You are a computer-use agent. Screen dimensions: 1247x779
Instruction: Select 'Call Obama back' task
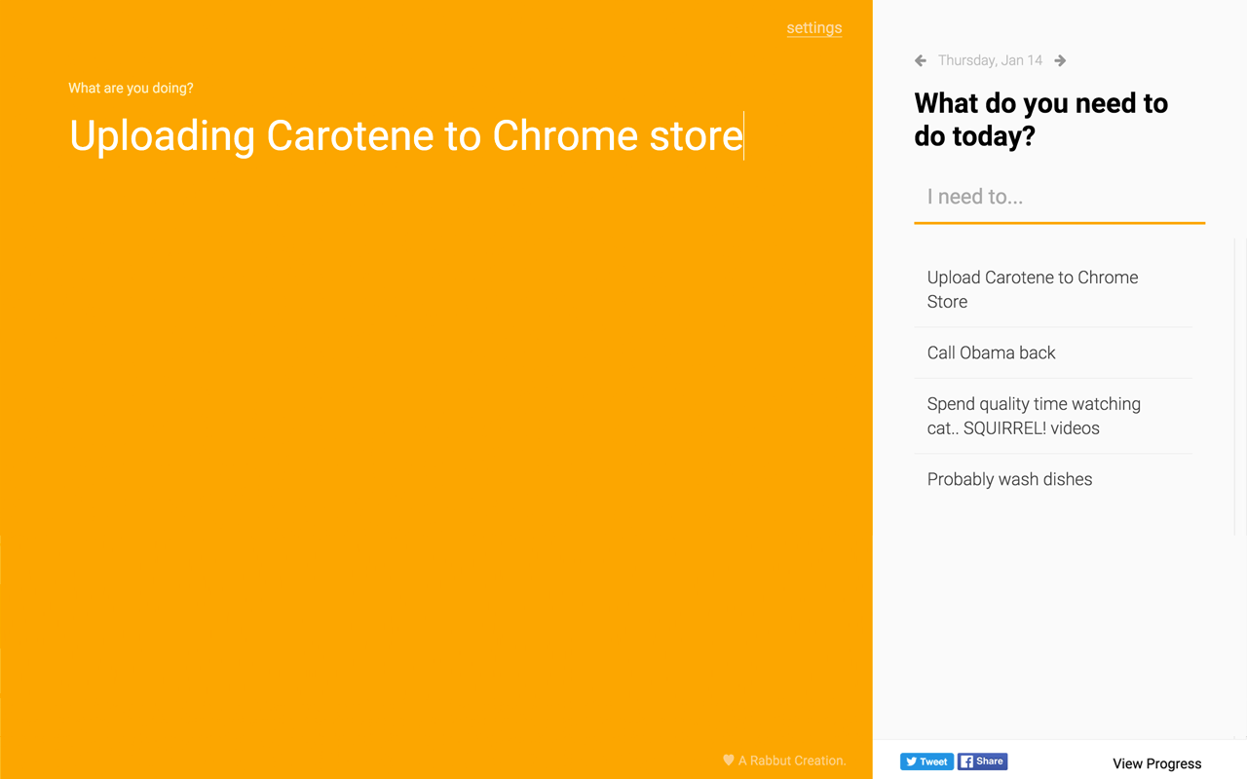pyautogui.click(x=1053, y=352)
